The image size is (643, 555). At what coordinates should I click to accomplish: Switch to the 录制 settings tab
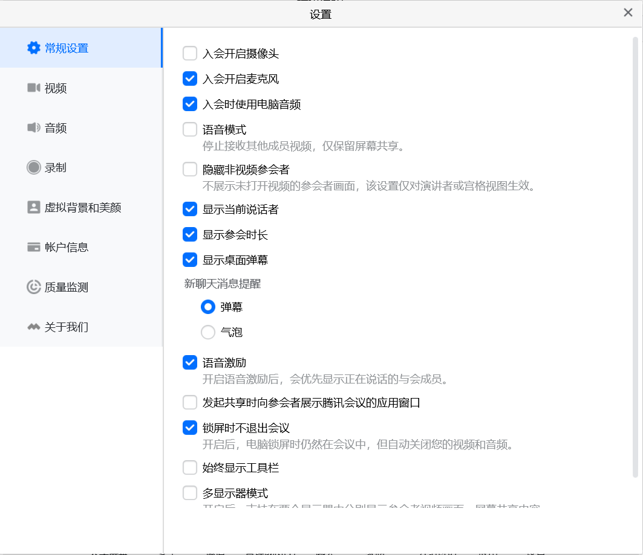click(81, 168)
